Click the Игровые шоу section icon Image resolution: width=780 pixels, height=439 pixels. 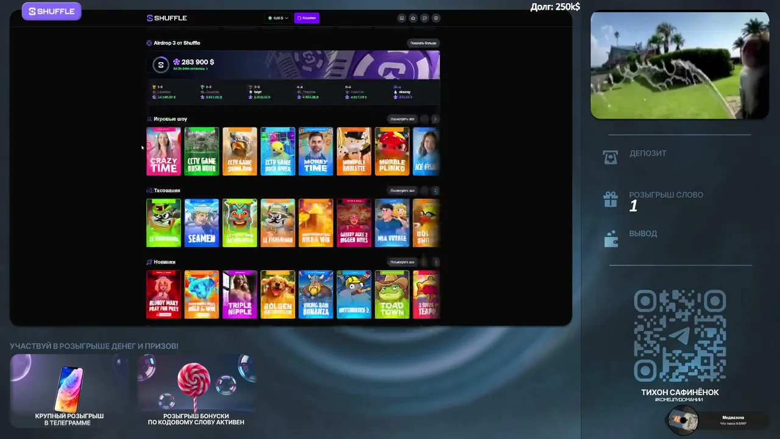click(149, 119)
